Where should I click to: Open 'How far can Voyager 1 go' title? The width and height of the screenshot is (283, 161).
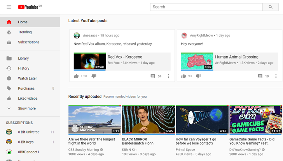pos(196,141)
